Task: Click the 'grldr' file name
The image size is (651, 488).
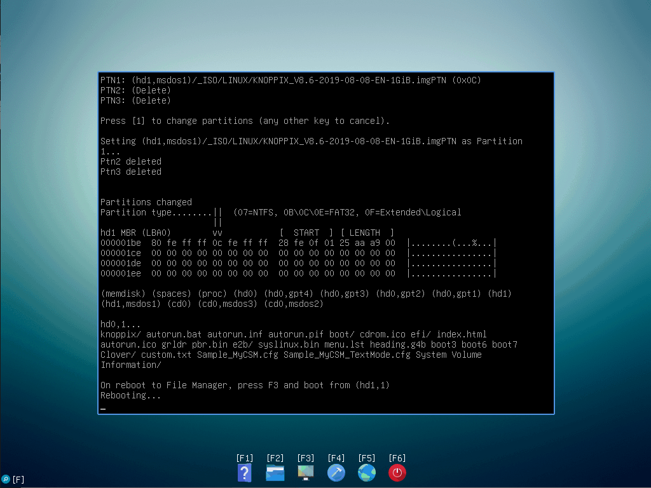Action: [174, 344]
